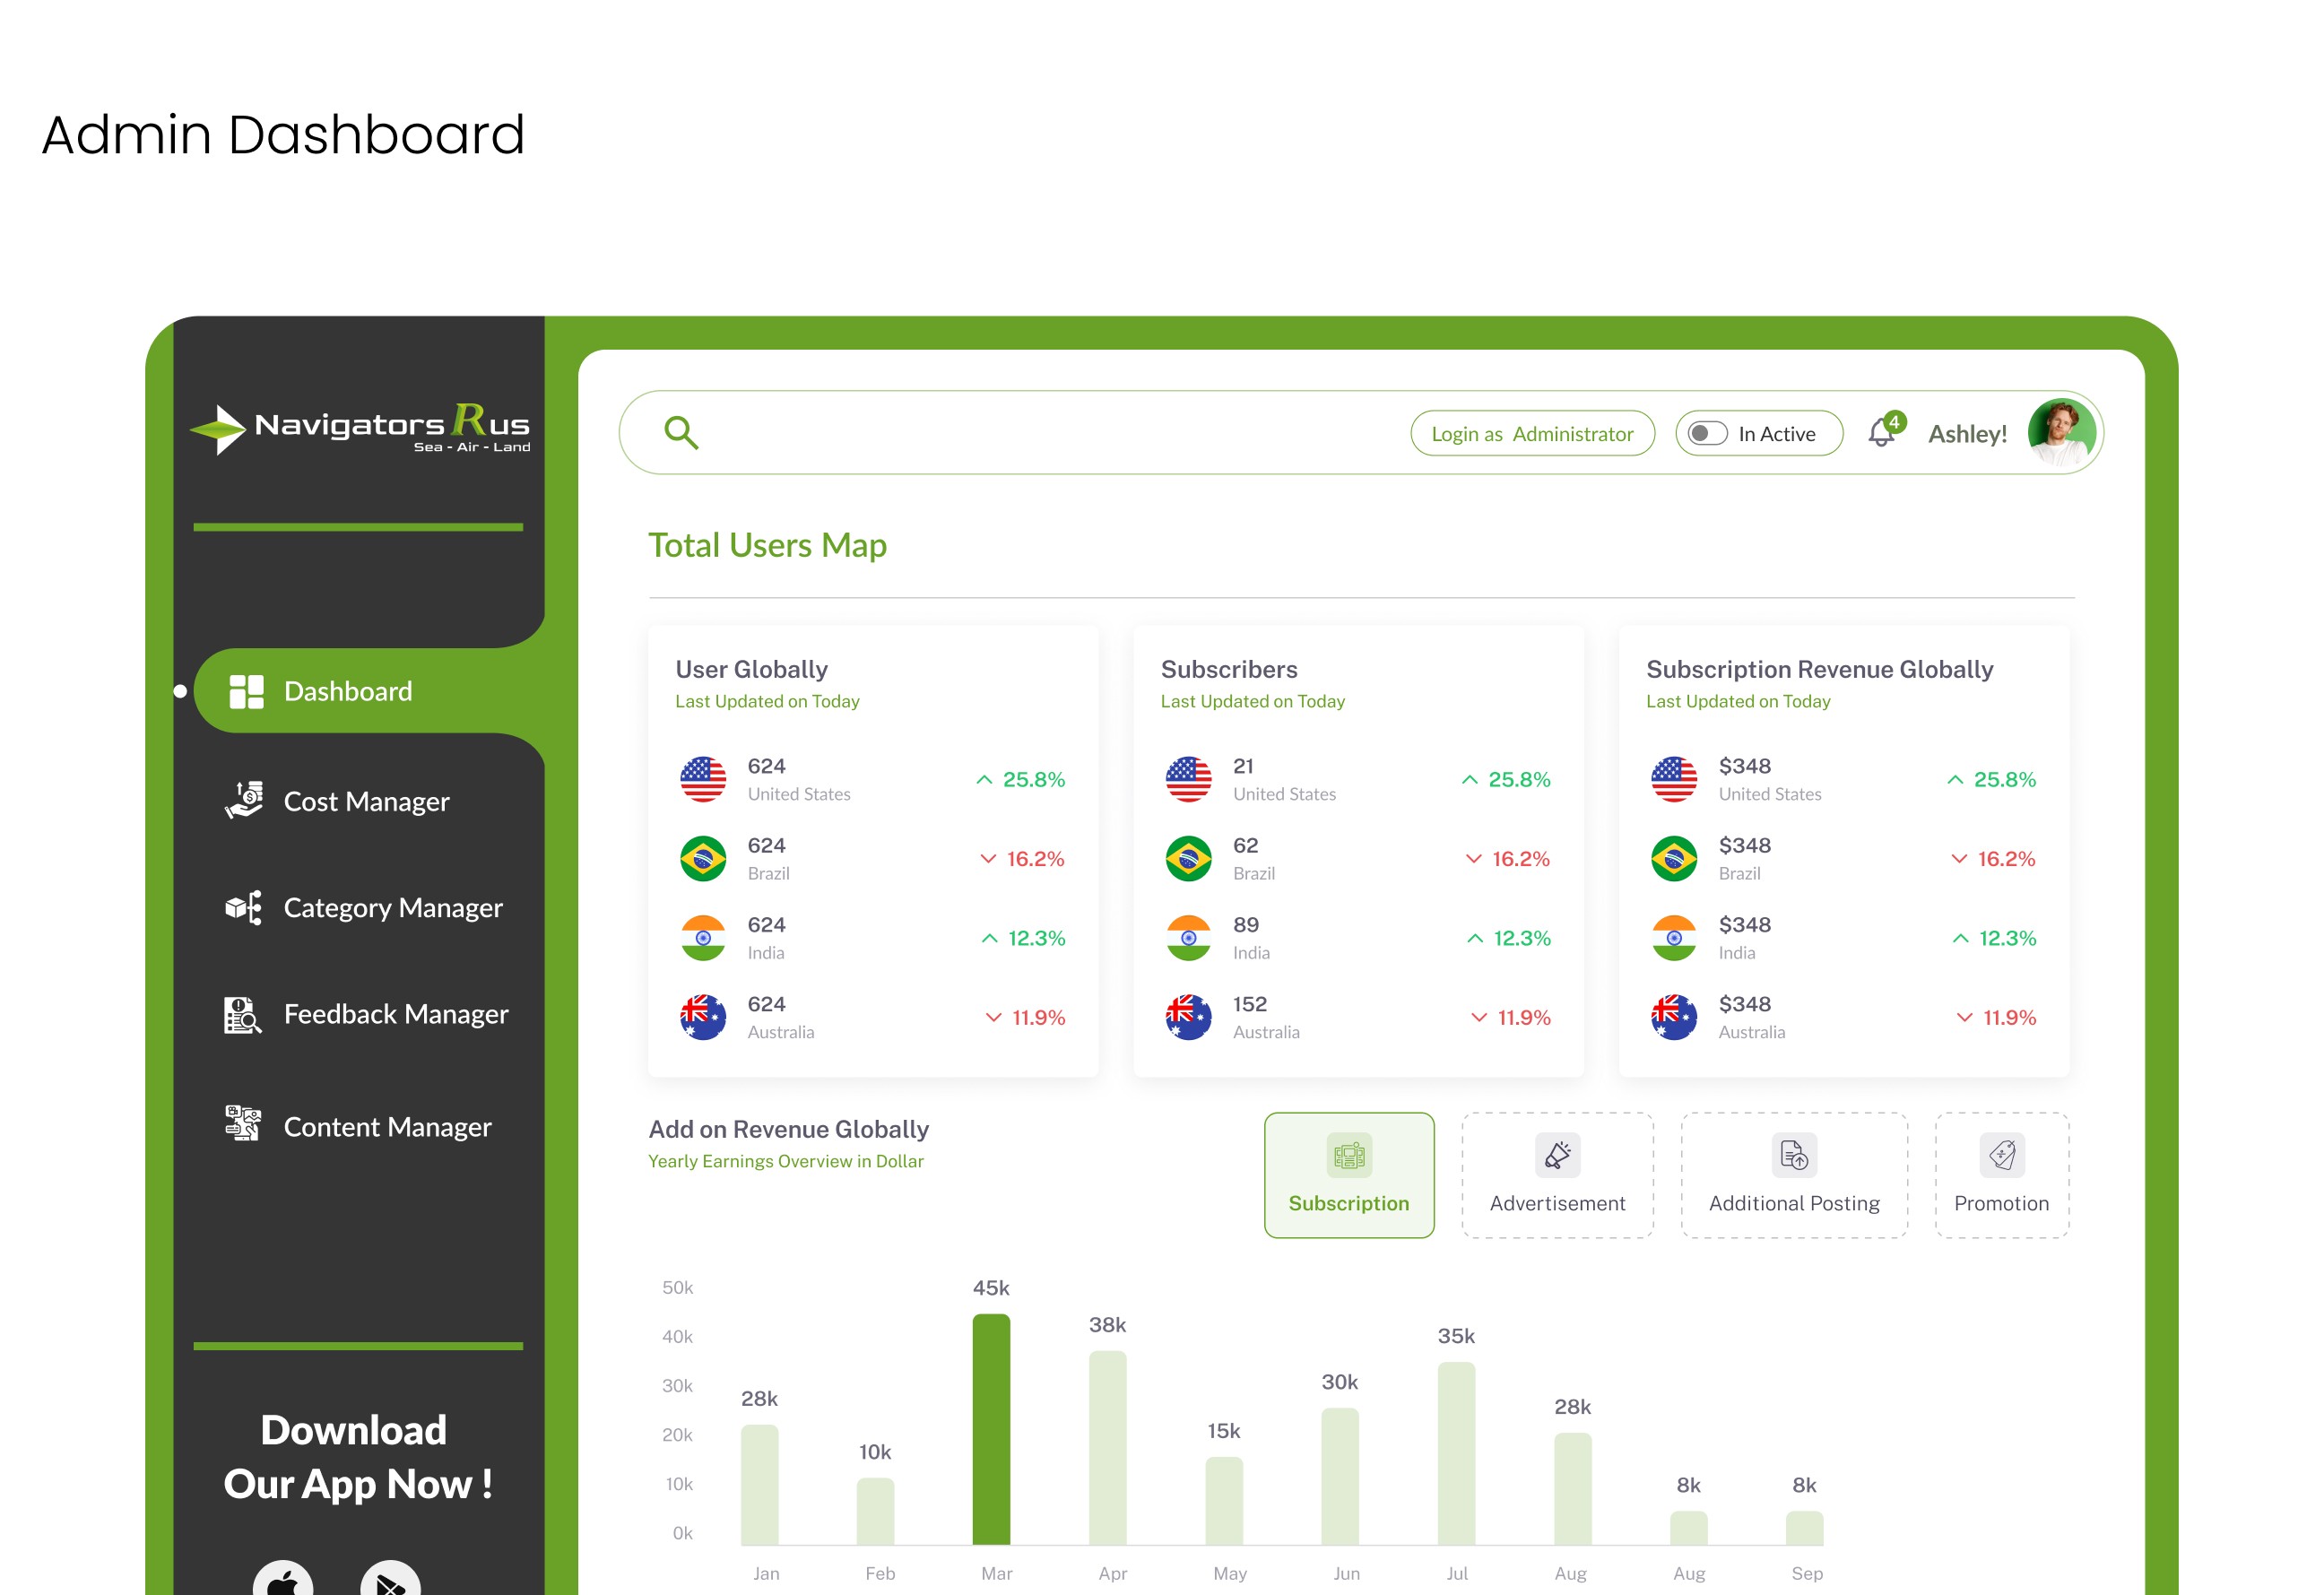Switch to the Advertisement tab
Screen dimensions: 2324x1595
coord(1557,1175)
